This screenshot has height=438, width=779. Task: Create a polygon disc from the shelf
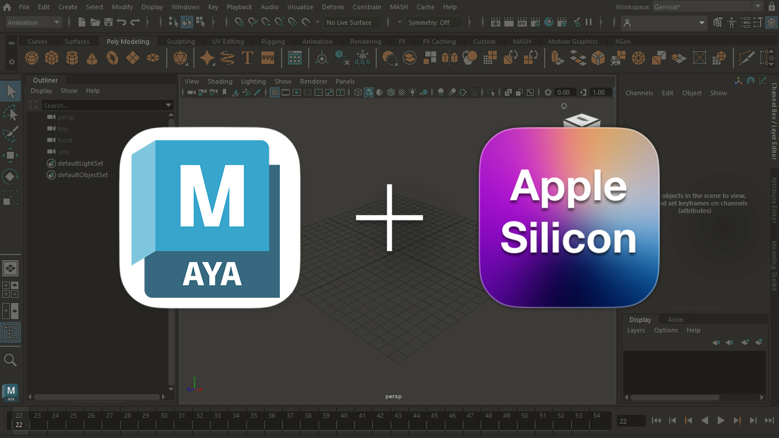[153, 58]
